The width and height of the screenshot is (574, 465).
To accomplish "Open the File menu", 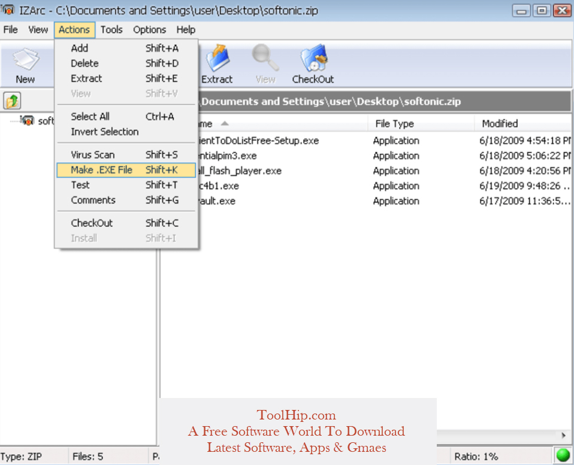I will pyautogui.click(x=11, y=29).
